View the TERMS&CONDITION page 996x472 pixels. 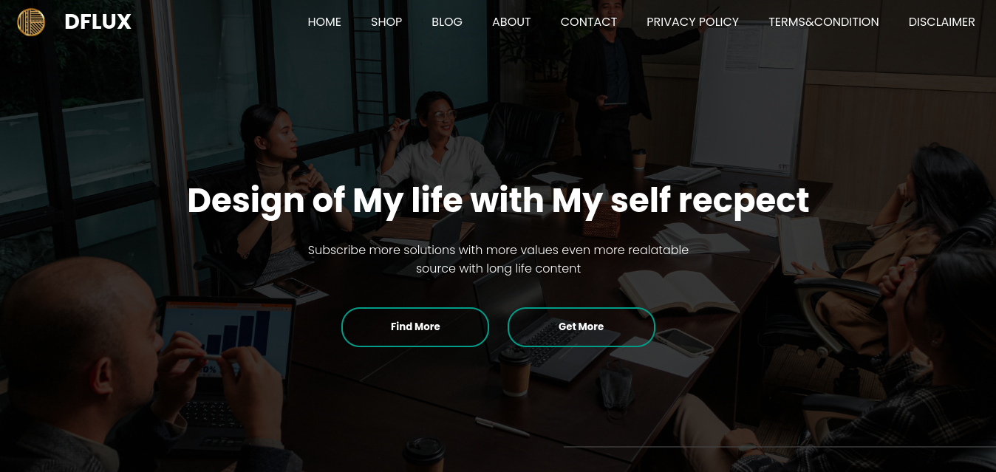[x=824, y=22]
